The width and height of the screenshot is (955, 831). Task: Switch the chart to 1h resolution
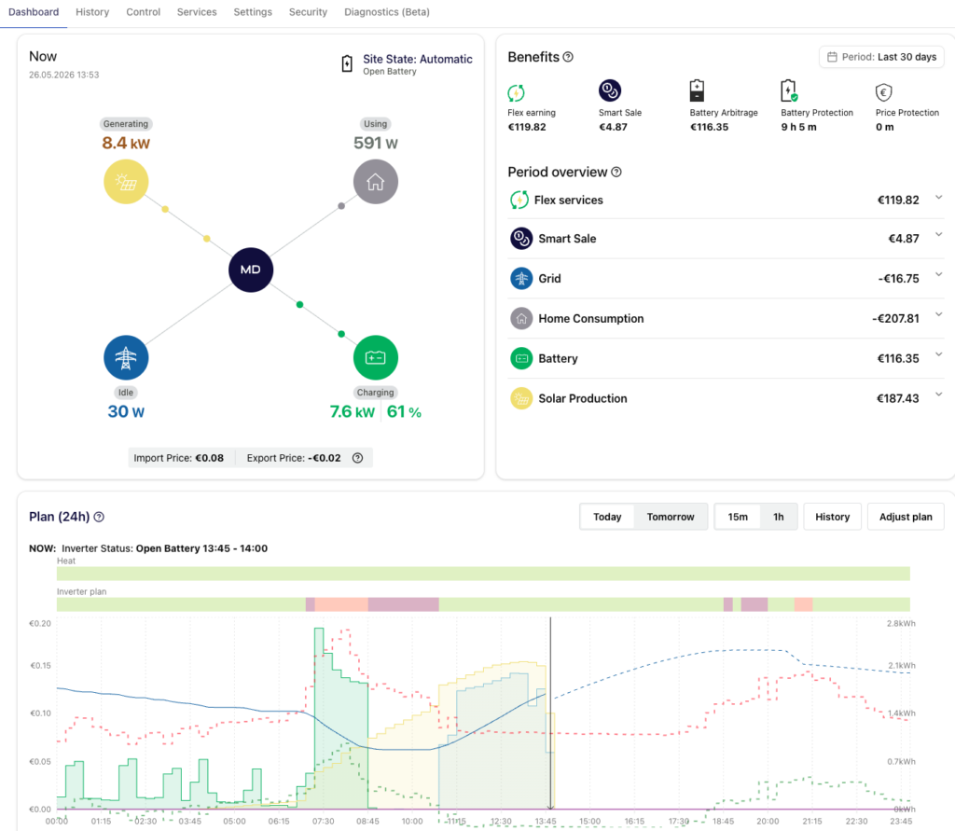pos(779,517)
